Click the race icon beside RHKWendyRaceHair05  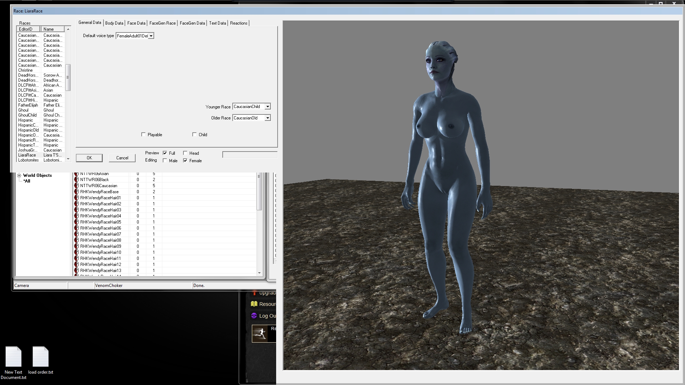point(76,222)
